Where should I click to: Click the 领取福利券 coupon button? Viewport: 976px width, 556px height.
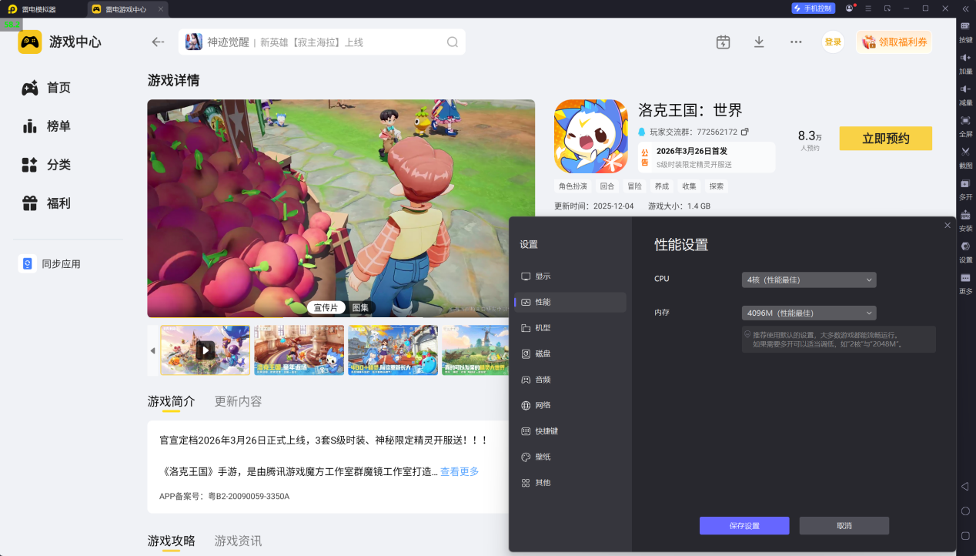point(894,42)
